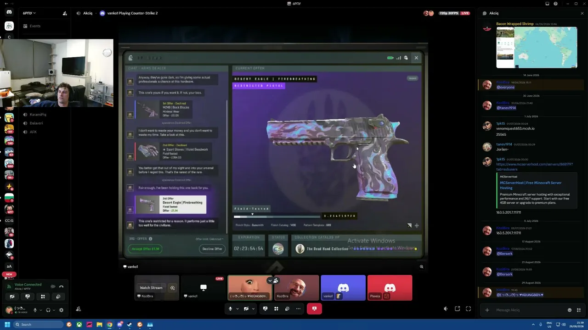
Task: Open Xbox app from taskbar
Action: (x=79, y=324)
